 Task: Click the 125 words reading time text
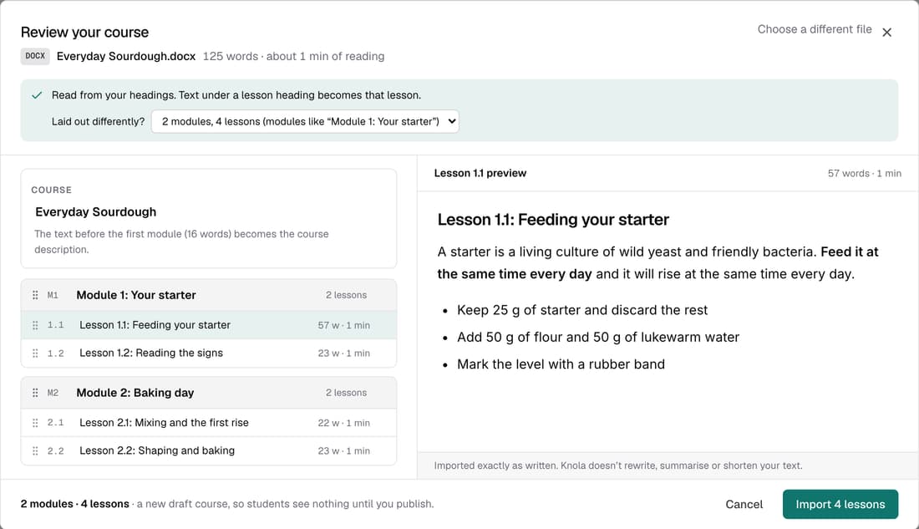point(293,56)
